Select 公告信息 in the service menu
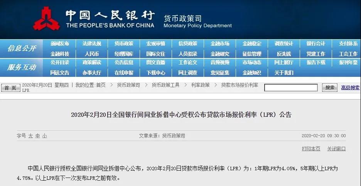 (124, 62)
